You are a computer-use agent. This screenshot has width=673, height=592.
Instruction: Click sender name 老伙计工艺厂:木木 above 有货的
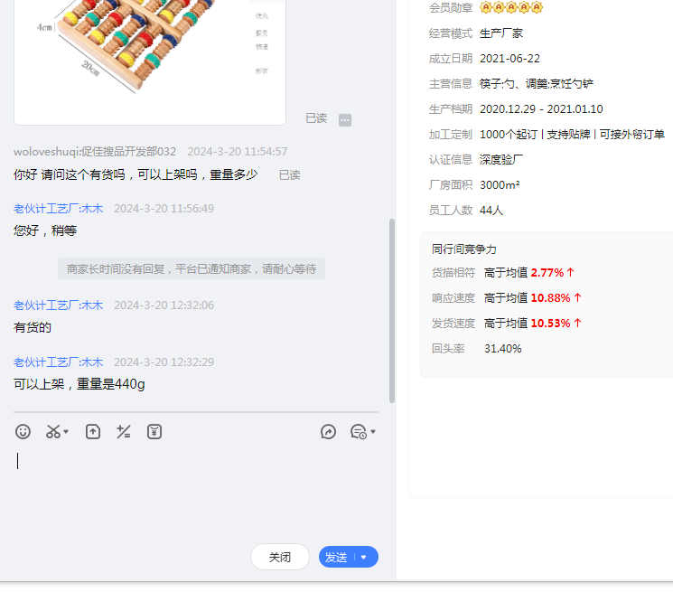click(58, 305)
